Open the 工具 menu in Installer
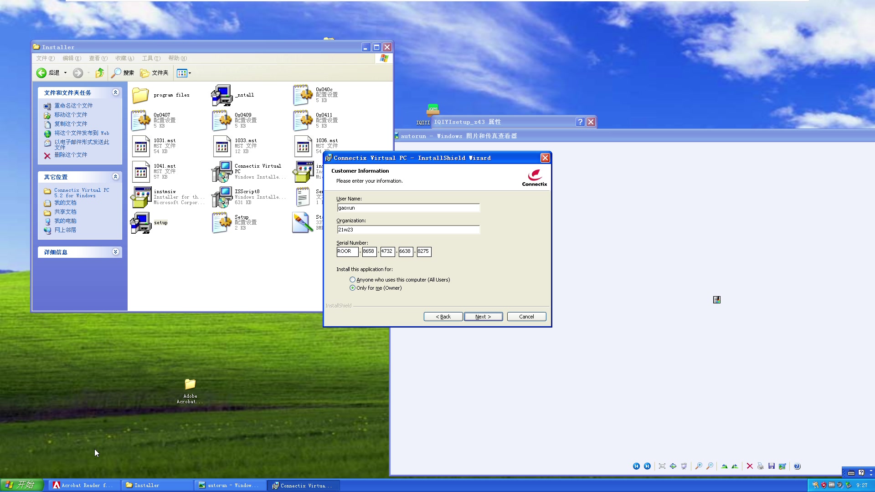875x492 pixels. [x=150, y=58]
